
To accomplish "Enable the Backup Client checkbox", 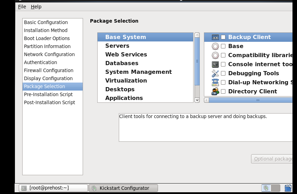I will click(223, 37).
